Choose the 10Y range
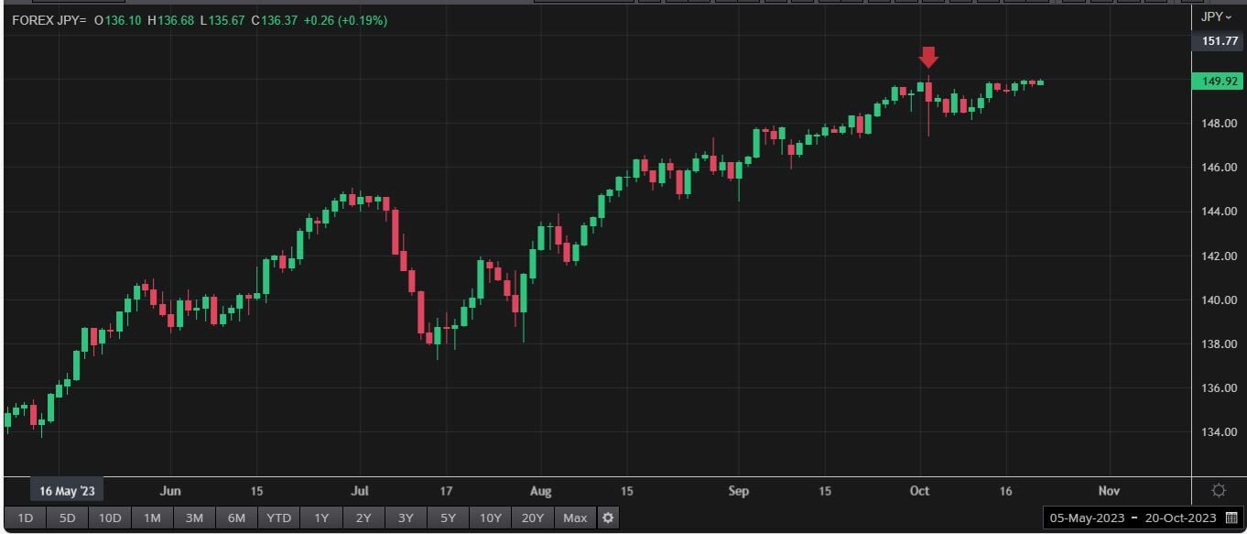Viewport: 1247px width, 534px height. (490, 518)
